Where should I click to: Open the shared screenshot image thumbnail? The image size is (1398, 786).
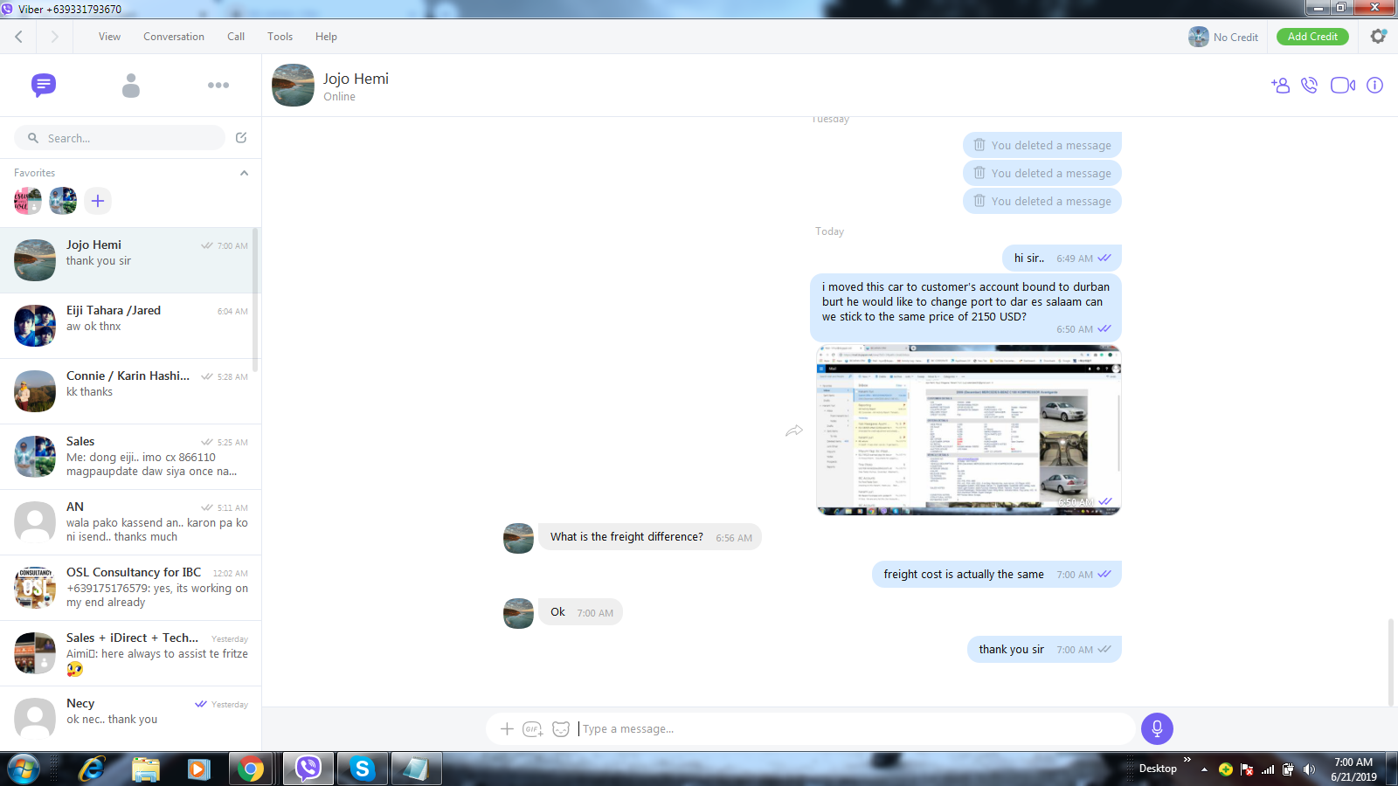click(968, 430)
